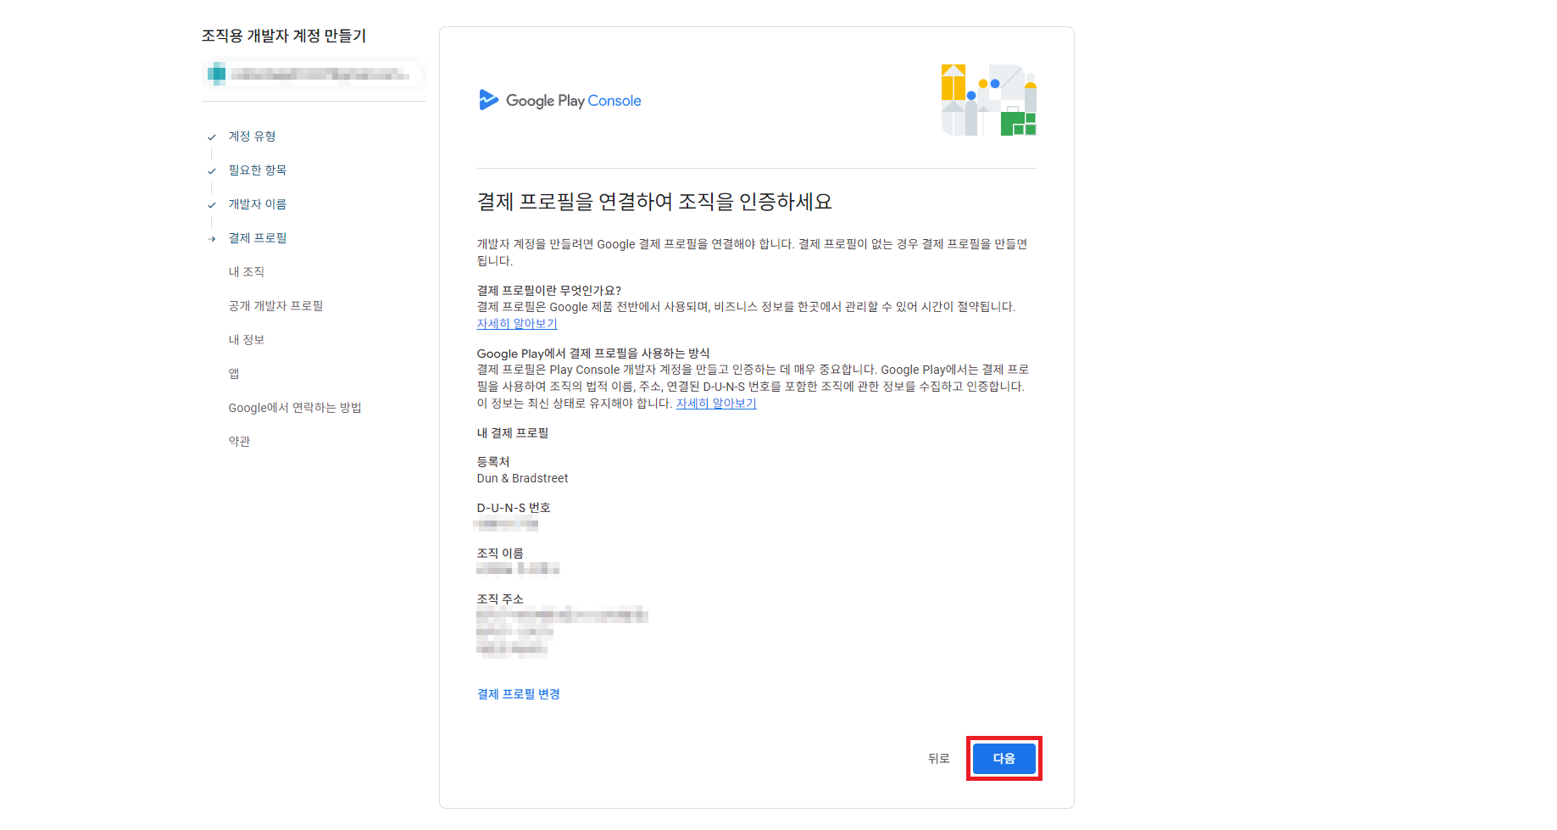The image size is (1557, 830).
Task: Click the 등록처 label
Action: pos(493,462)
